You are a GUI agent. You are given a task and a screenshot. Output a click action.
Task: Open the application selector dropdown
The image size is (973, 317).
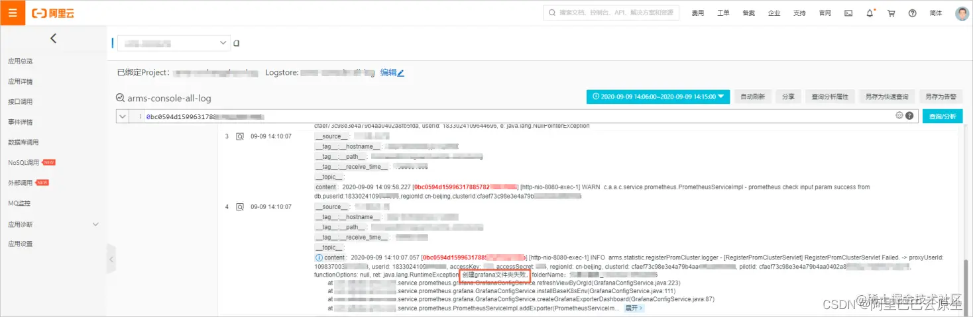[x=174, y=43]
